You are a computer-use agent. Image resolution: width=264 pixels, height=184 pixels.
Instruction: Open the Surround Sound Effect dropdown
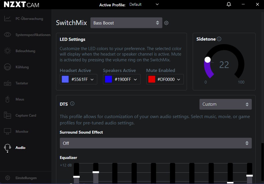click(x=156, y=143)
